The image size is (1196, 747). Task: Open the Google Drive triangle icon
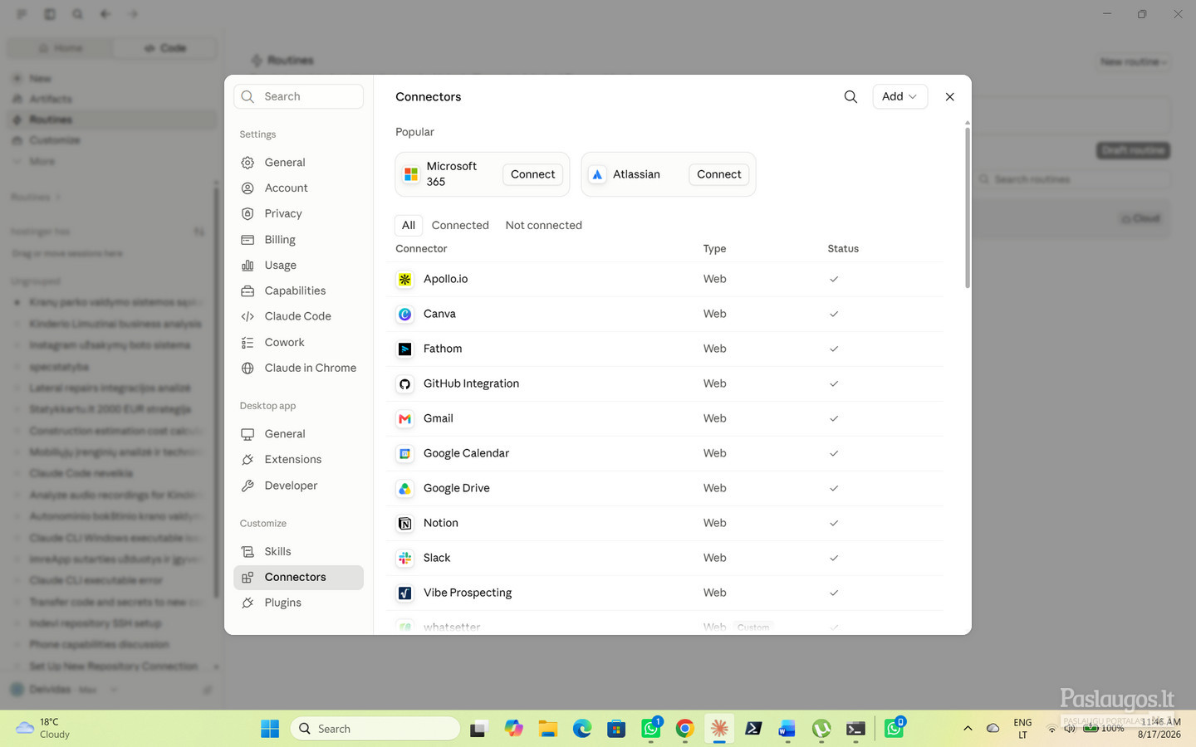[x=404, y=489]
